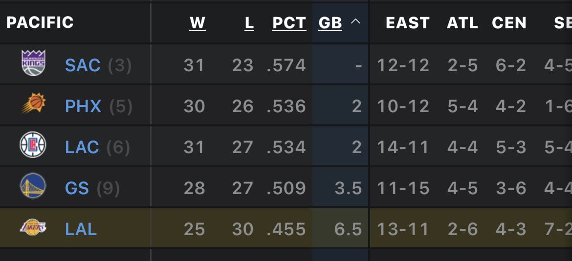572x261 pixels.
Task: Sort standings by L column
Action: (249, 23)
